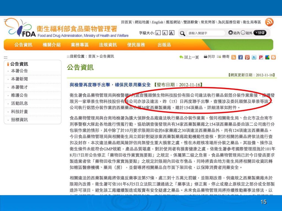Open the 回首頁 link

click(x=126, y=22)
